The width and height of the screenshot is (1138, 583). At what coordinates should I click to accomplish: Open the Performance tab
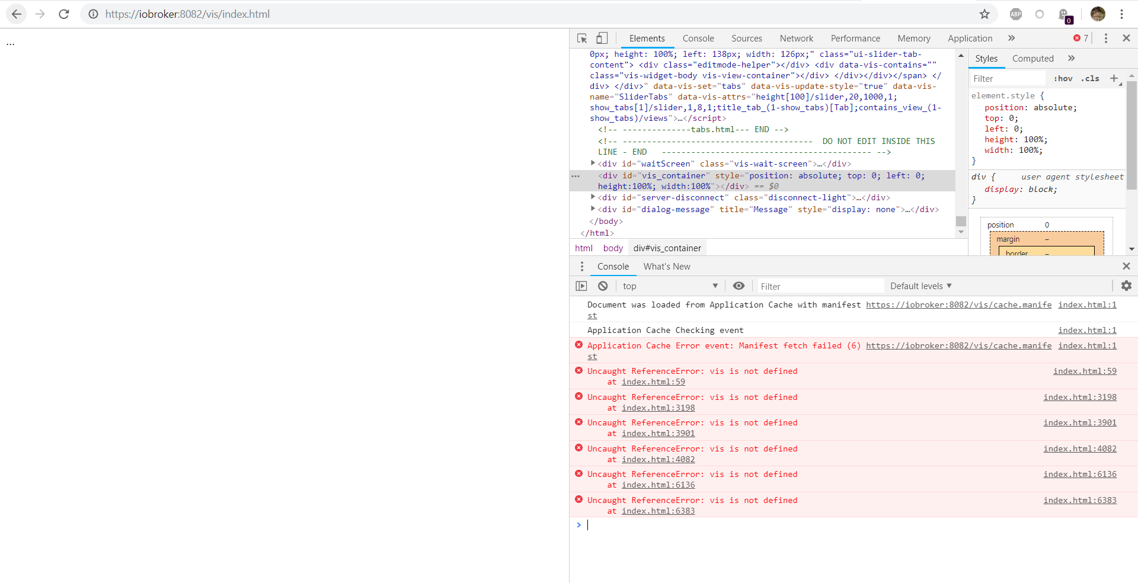[x=855, y=39]
